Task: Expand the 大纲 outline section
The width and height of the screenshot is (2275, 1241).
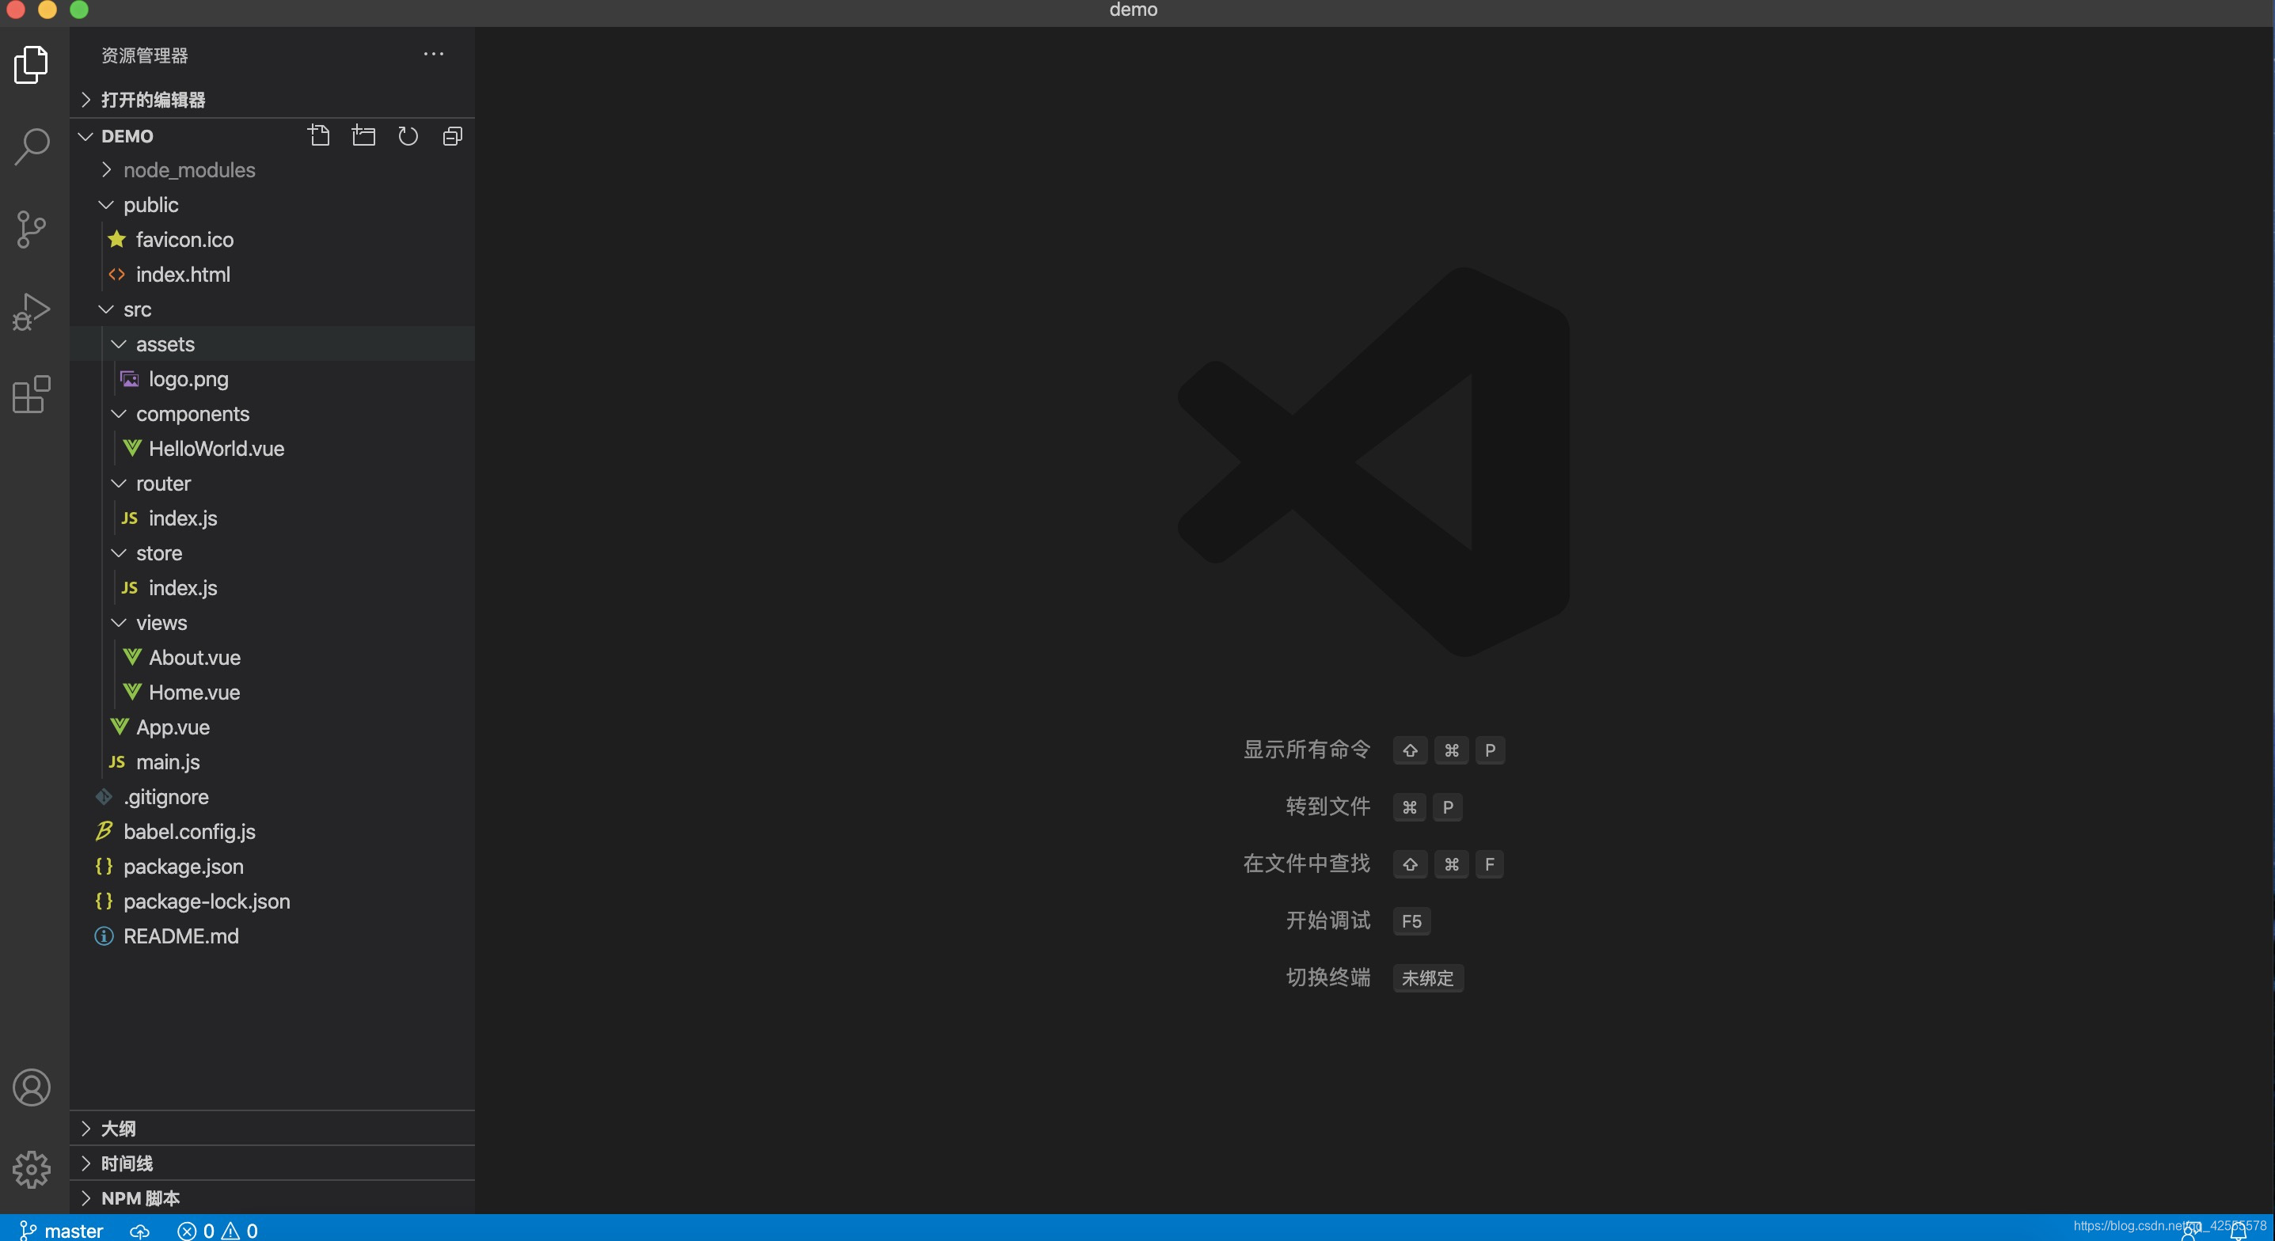Action: (x=272, y=1129)
